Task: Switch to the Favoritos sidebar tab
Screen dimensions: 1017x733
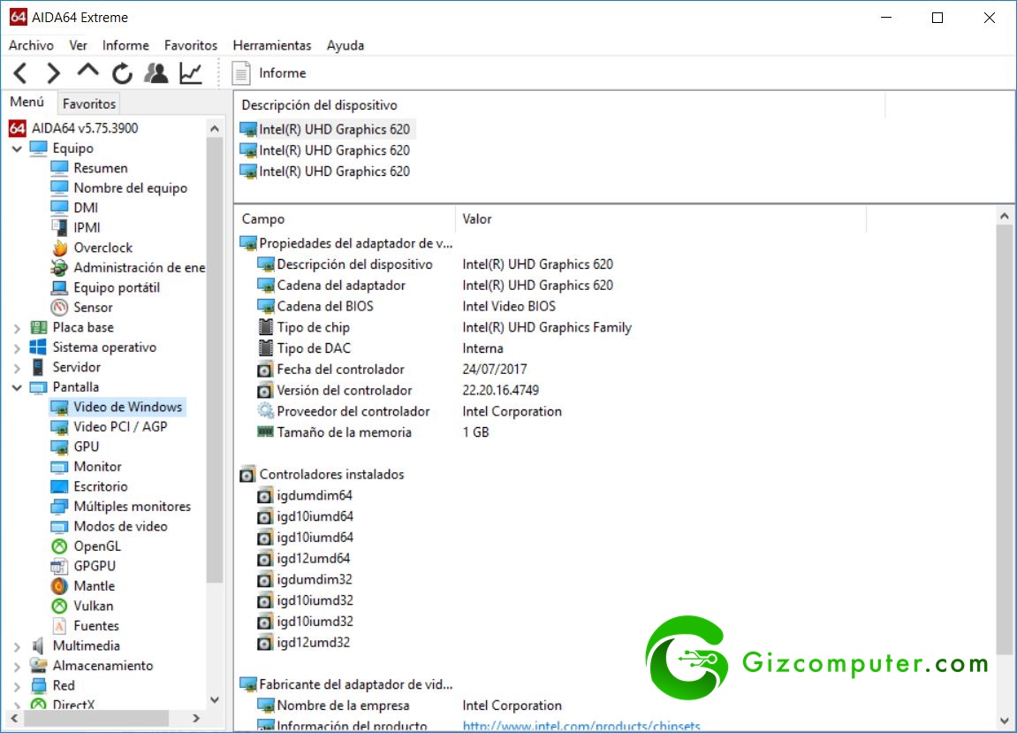Action: 89,103
